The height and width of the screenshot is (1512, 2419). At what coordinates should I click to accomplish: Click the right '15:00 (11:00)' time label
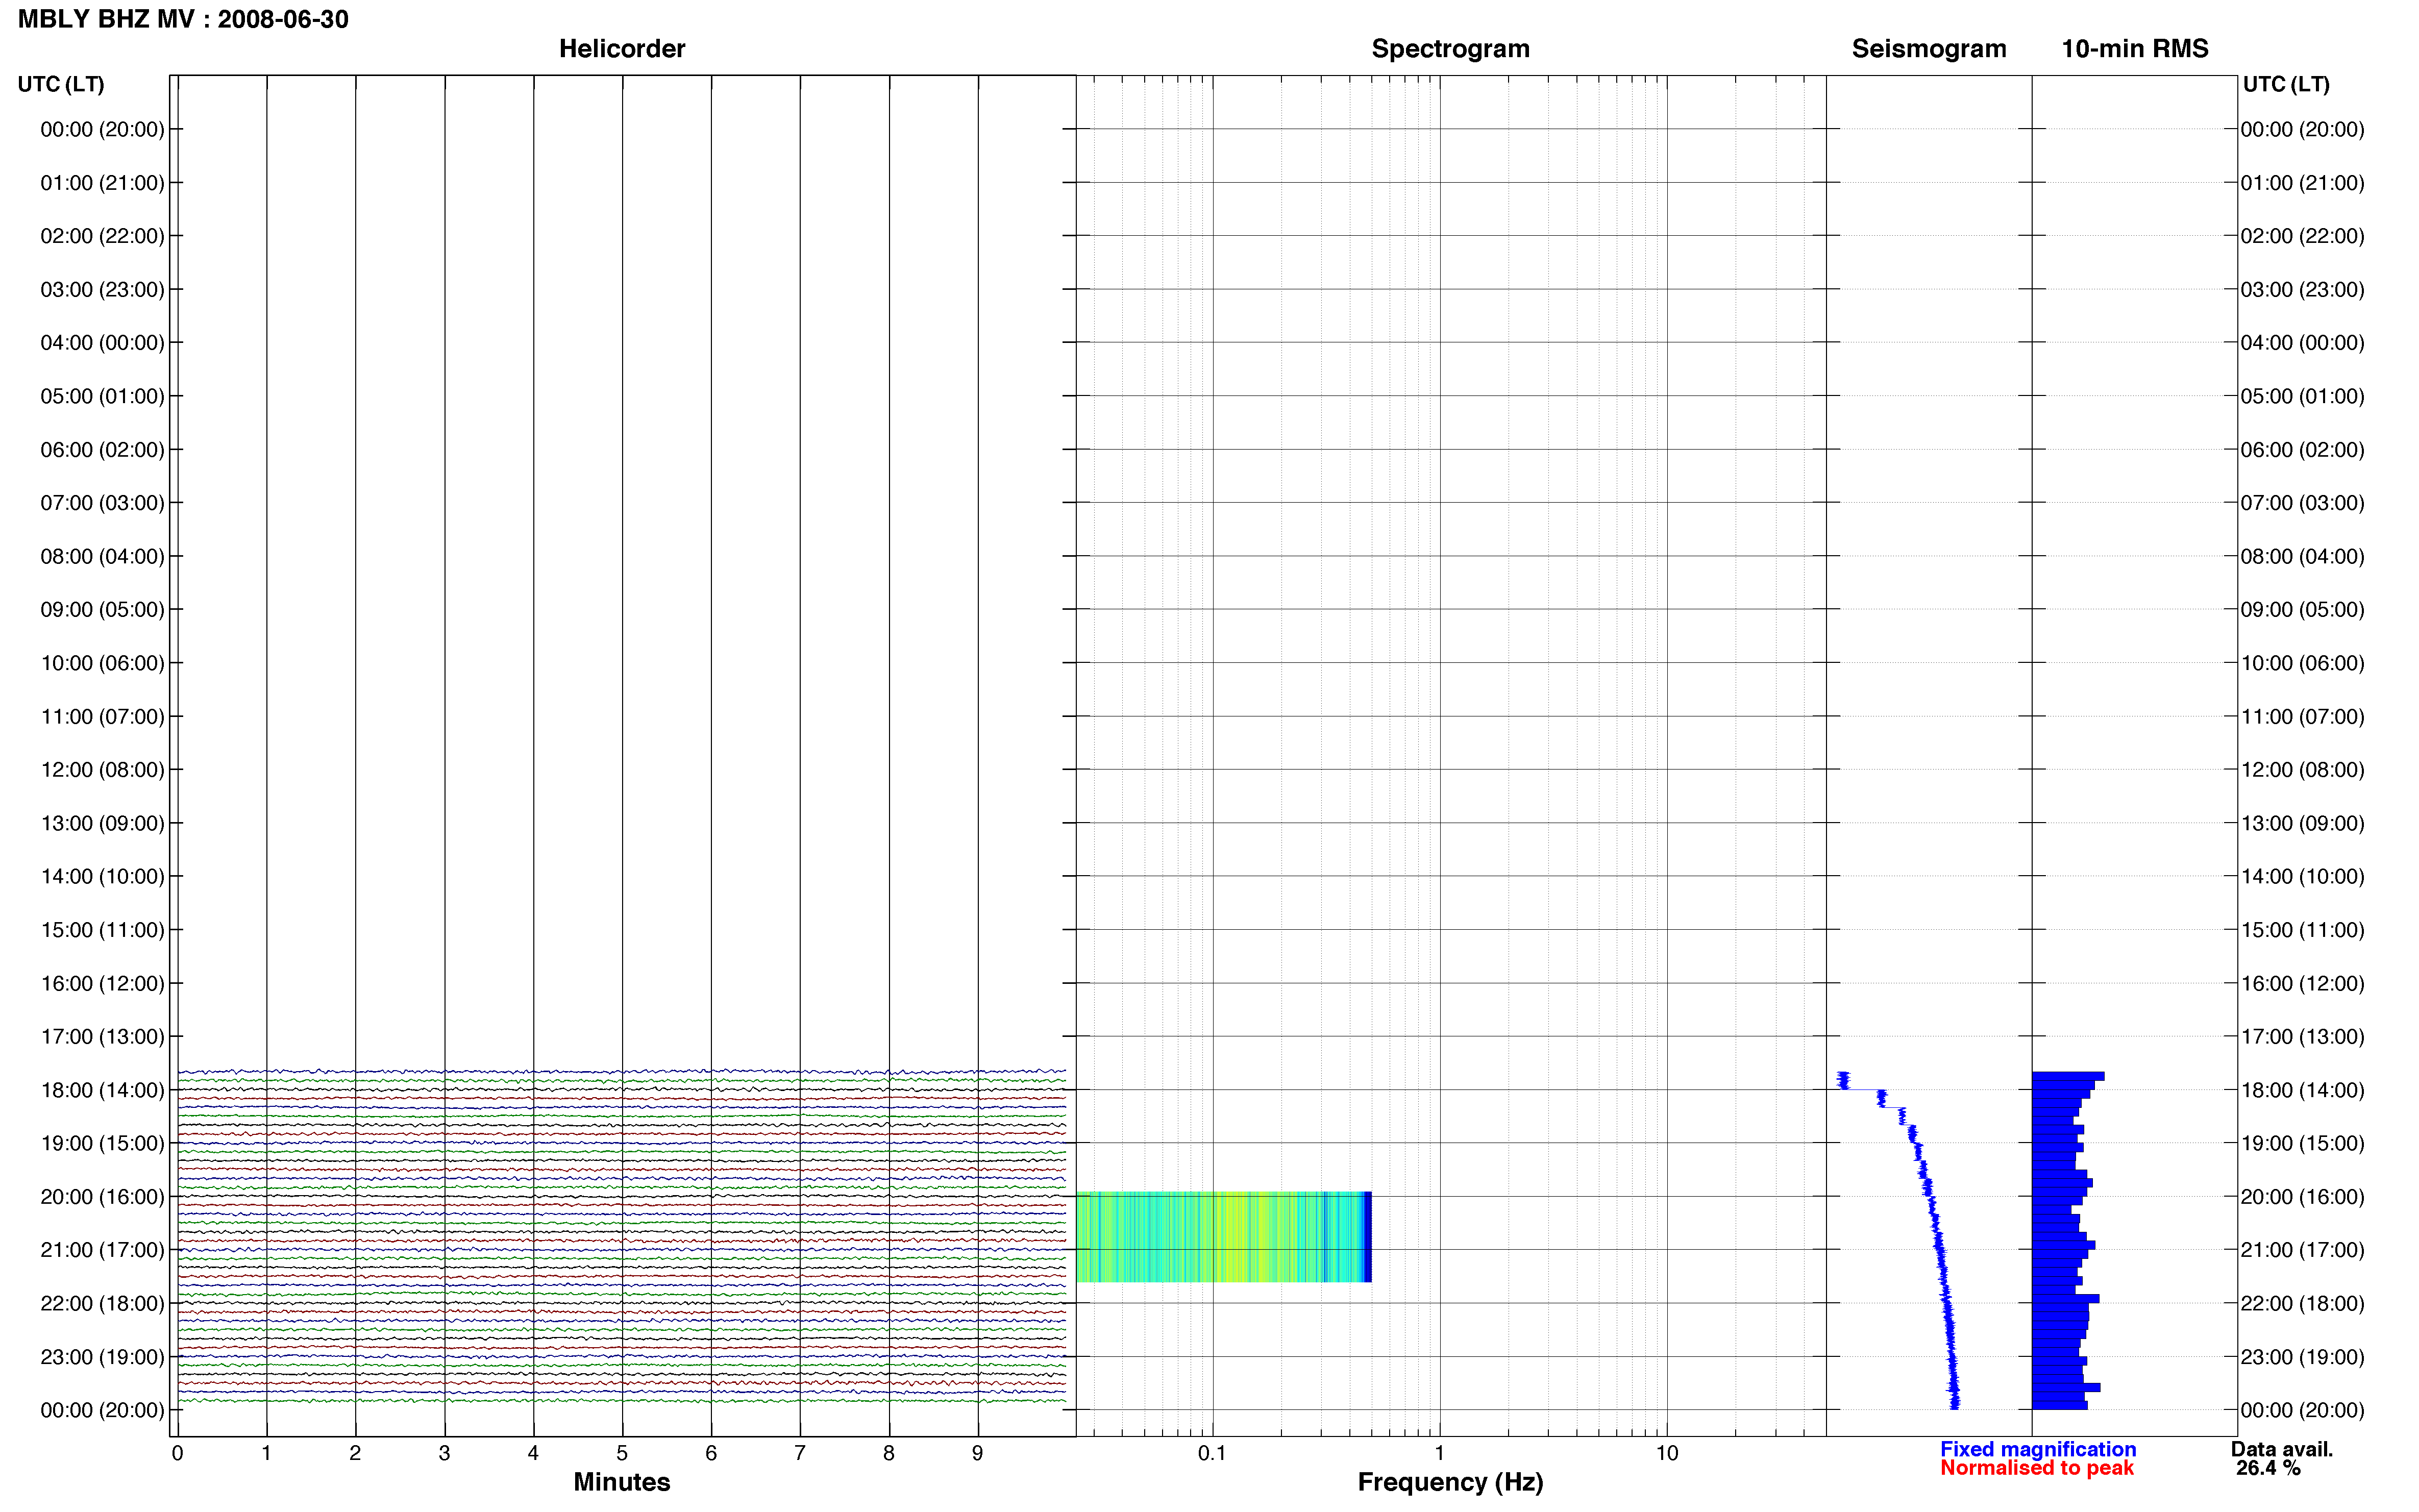(x=2302, y=930)
